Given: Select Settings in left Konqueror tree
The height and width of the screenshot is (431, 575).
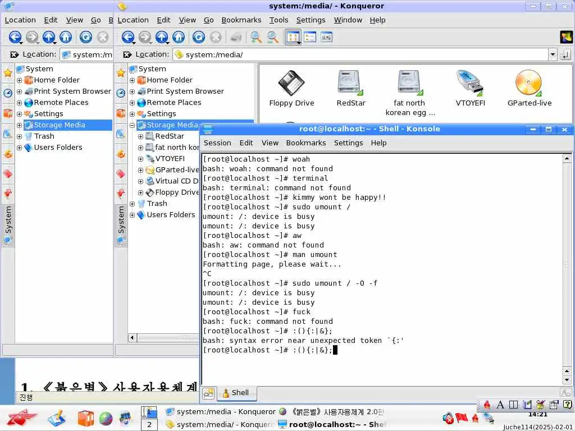Looking at the screenshot, I should click(48, 114).
